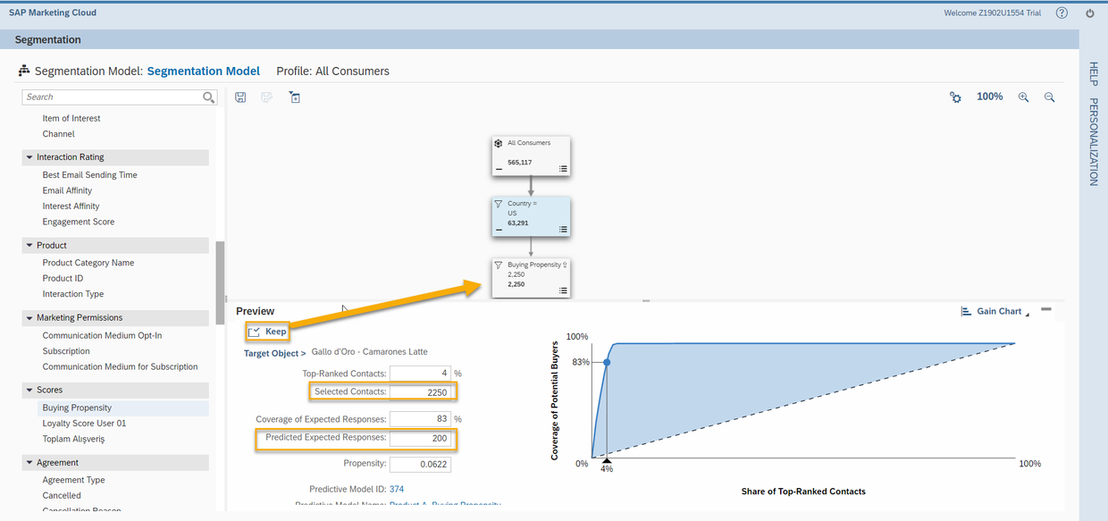Click the Selected Contacts input field
Viewport: 1108px width, 521px height.
[x=420, y=391]
